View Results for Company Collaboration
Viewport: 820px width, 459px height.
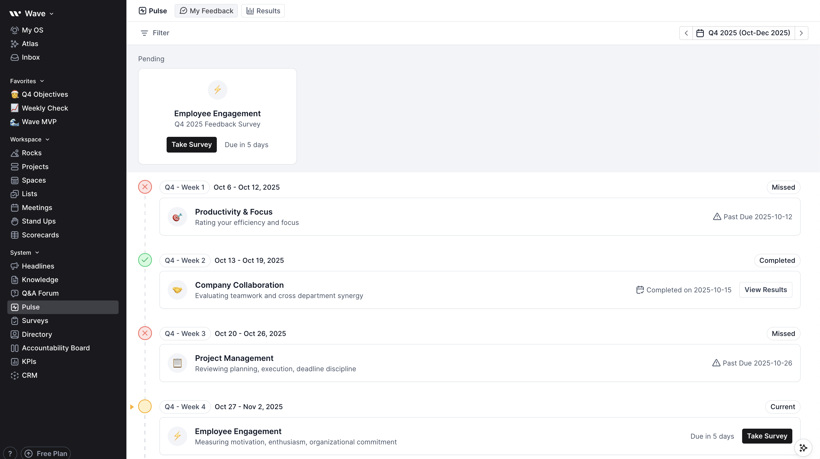click(766, 290)
